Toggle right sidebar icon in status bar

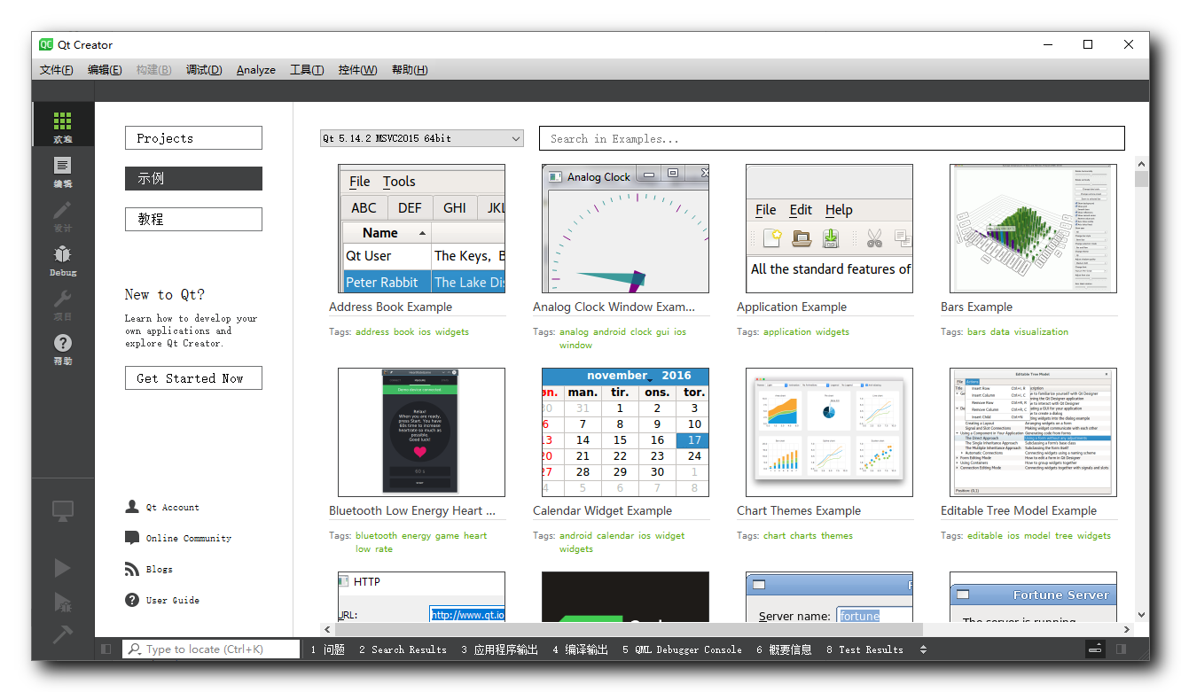click(x=1122, y=649)
